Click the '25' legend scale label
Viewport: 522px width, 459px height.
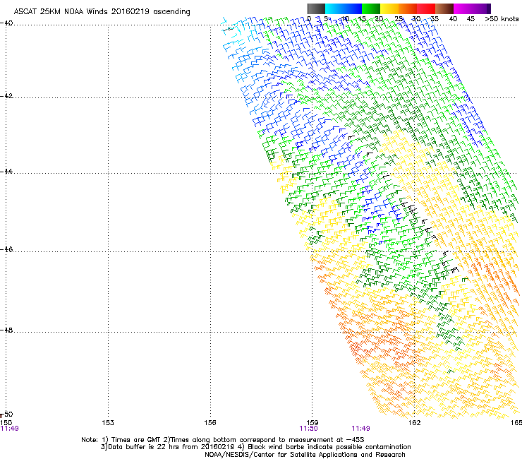tap(399, 19)
